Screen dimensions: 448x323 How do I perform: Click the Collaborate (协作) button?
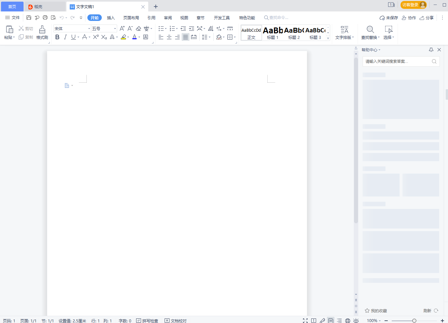coord(409,18)
